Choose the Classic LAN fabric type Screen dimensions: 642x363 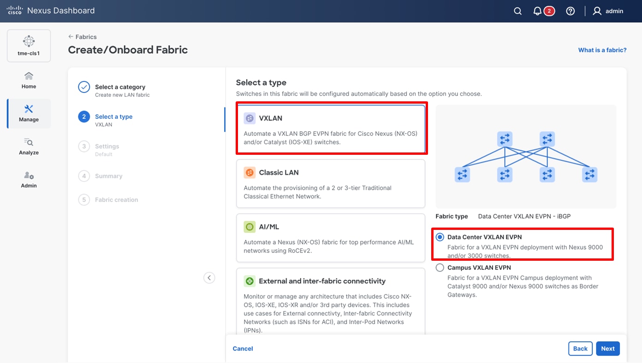(x=330, y=183)
